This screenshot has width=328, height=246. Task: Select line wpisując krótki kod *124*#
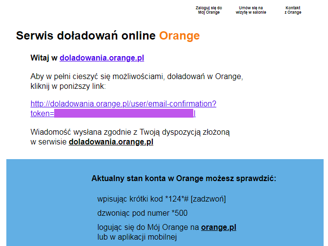(x=162, y=199)
